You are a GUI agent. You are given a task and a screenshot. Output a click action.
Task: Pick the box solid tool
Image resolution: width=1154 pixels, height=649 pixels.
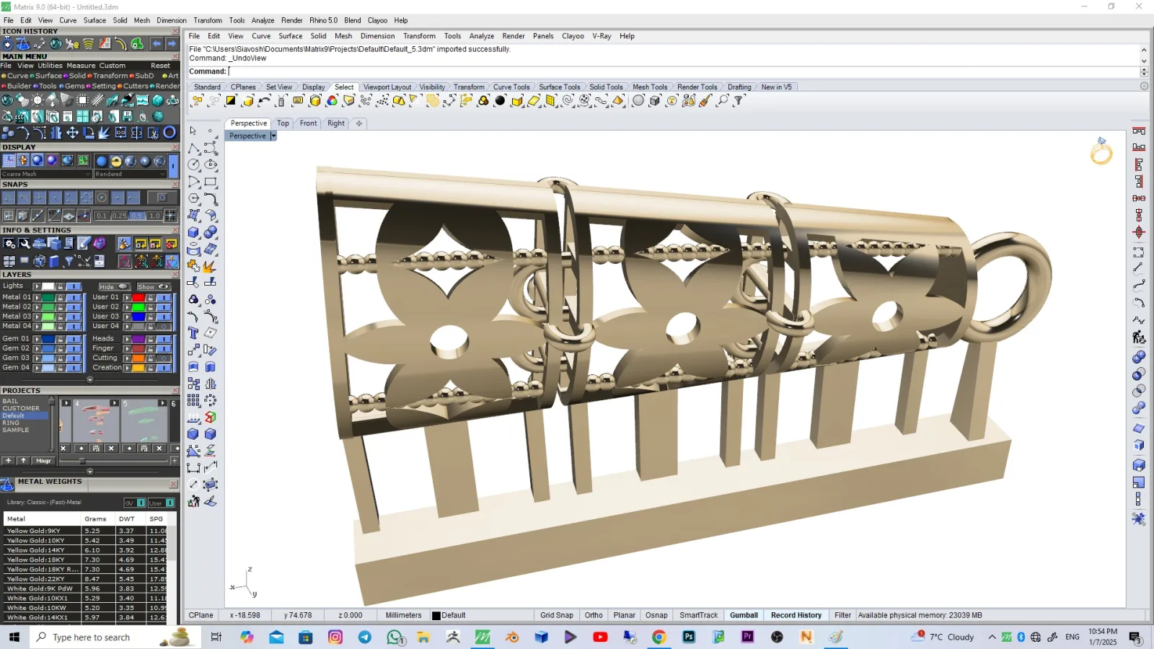tap(194, 232)
